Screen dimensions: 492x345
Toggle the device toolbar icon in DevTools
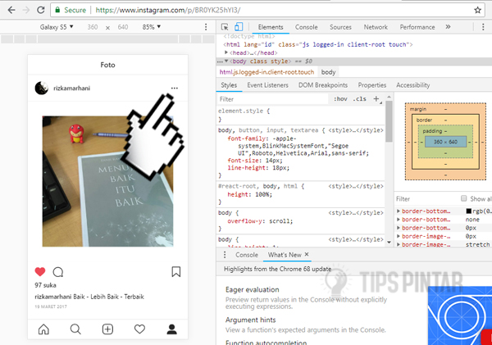pos(239,27)
